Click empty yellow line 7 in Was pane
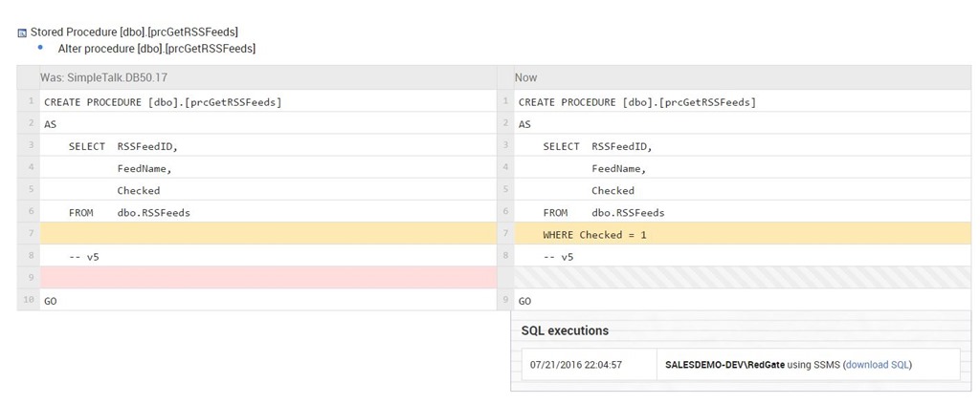The image size is (980, 404). (x=268, y=234)
